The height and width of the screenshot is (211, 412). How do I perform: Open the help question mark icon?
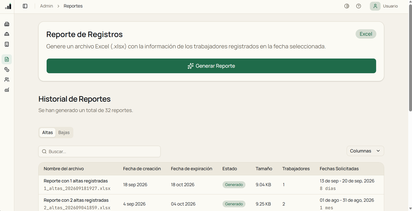point(358,6)
